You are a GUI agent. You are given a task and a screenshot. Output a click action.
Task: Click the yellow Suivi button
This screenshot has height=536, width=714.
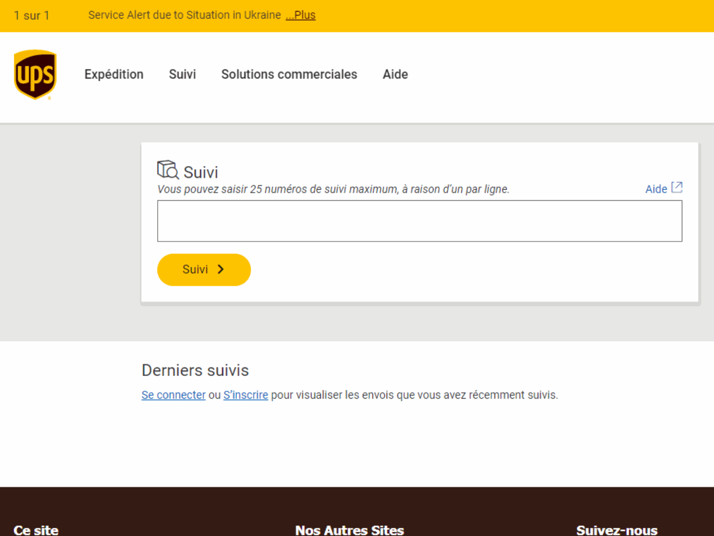click(204, 270)
